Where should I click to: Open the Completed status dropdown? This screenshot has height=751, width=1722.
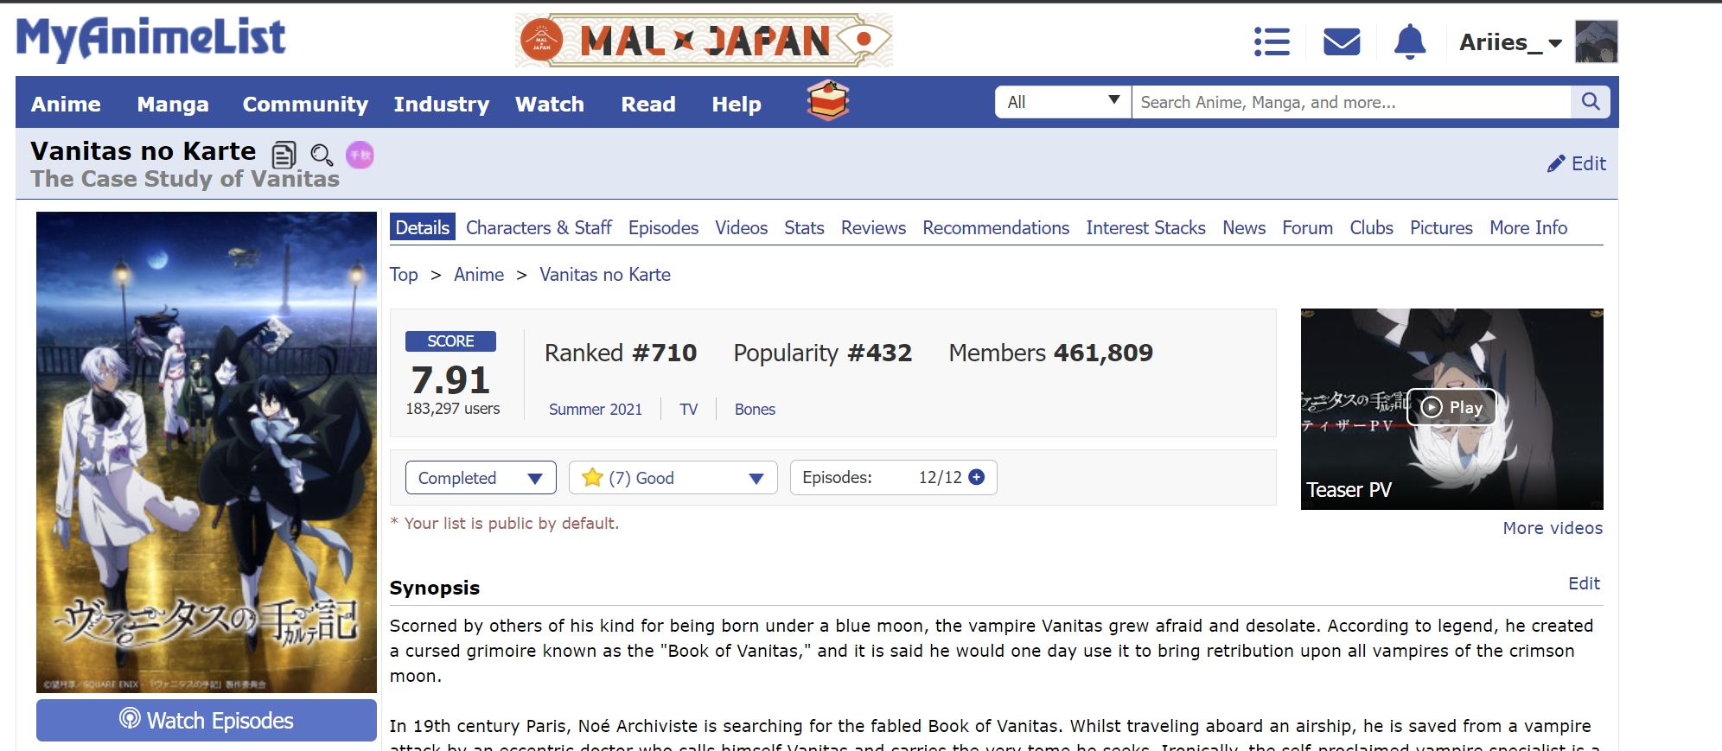click(481, 478)
